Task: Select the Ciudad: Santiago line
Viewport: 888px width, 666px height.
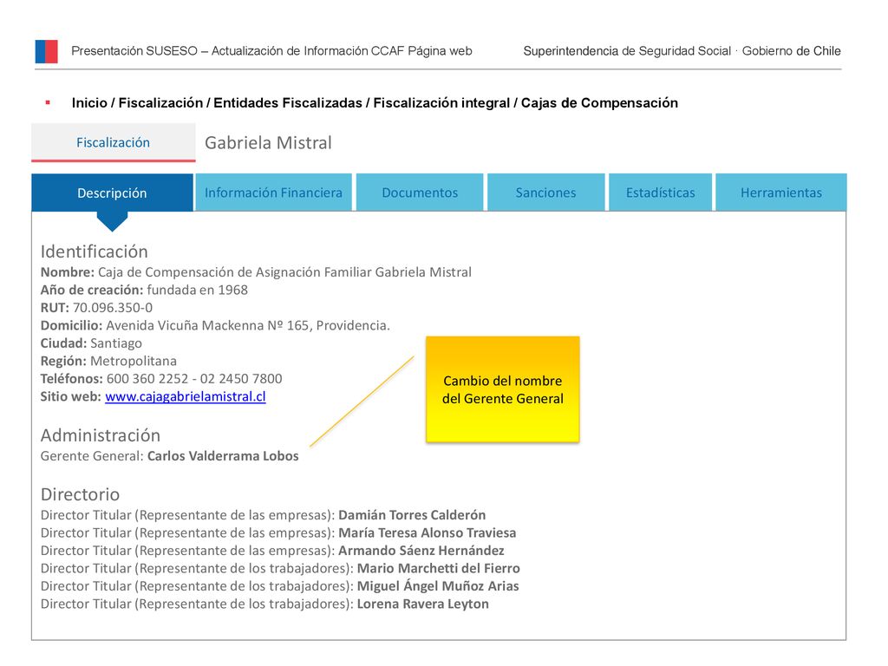Action: coord(91,343)
